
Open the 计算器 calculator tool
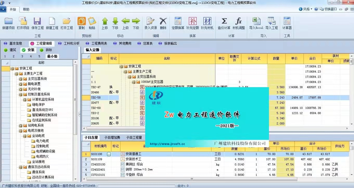[x=287, y=23]
